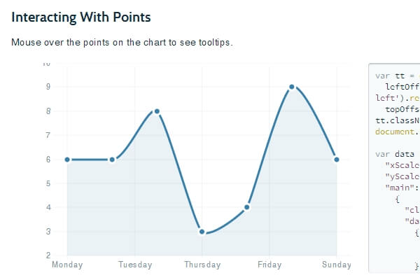This screenshot has width=420, height=280.
Task: Click the peak data point at value 9
Action: [x=291, y=87]
